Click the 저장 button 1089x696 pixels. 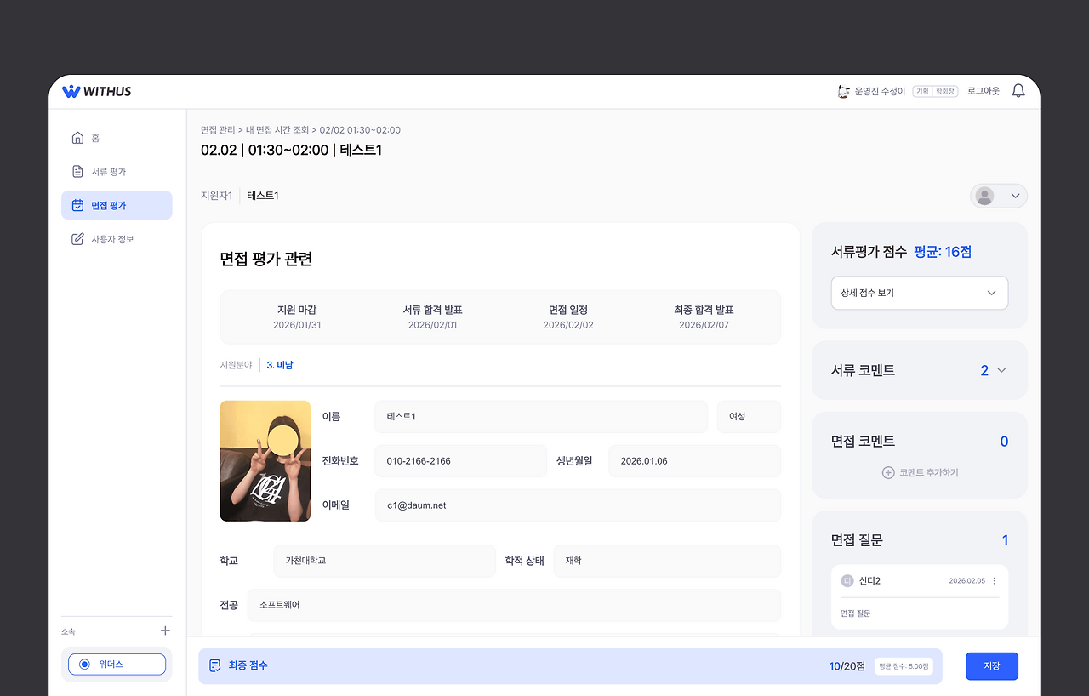[x=992, y=666]
